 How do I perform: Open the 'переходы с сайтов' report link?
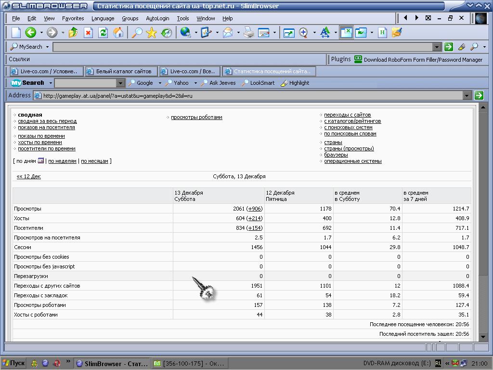click(x=347, y=115)
